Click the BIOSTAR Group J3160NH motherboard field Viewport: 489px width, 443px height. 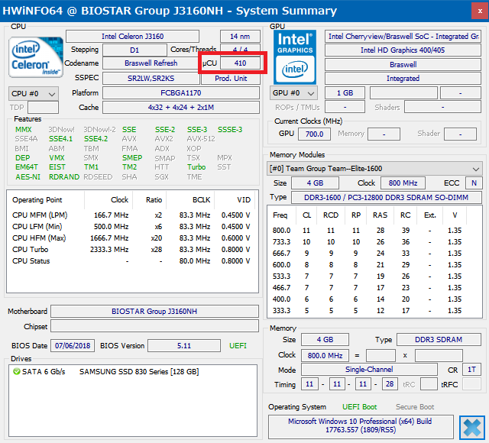click(x=156, y=312)
